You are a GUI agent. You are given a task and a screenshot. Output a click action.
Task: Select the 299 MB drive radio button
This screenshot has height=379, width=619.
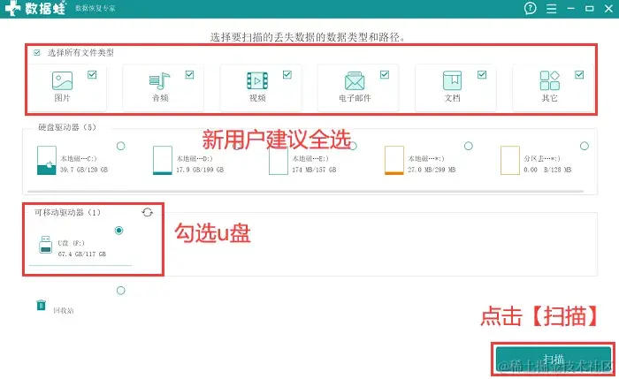coord(468,146)
